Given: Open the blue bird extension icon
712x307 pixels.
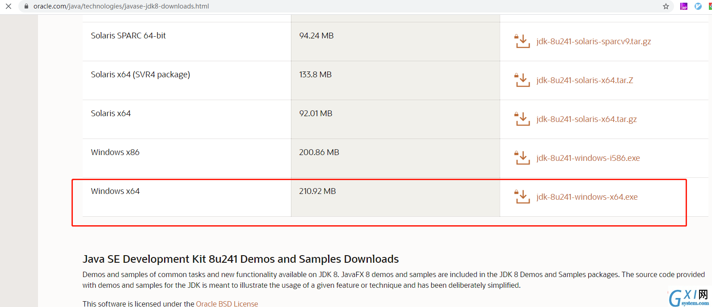Looking at the screenshot, I should click(x=698, y=6).
